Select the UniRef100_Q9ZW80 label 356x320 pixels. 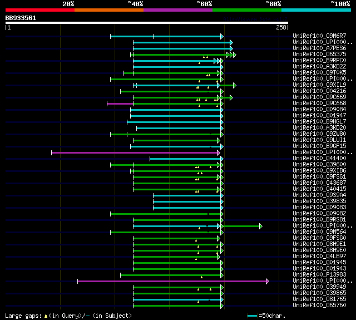point(319,134)
